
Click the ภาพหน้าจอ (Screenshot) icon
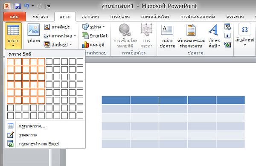pyautogui.click(x=47, y=36)
